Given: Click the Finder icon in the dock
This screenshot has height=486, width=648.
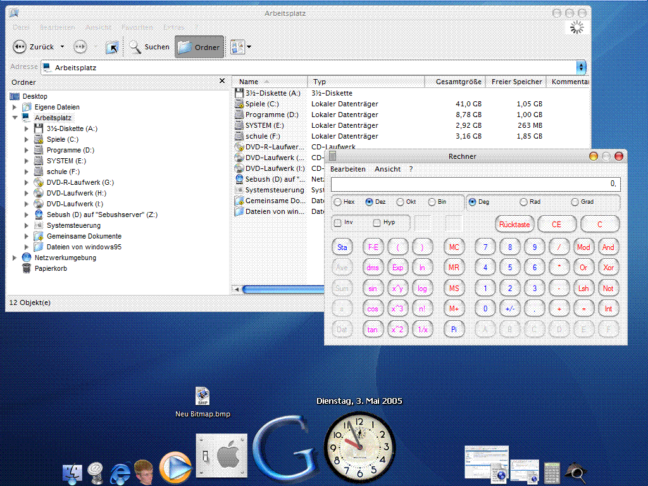Looking at the screenshot, I should click(x=72, y=473).
